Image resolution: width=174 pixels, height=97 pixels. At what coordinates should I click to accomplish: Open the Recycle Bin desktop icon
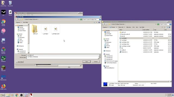tap(10, 4)
